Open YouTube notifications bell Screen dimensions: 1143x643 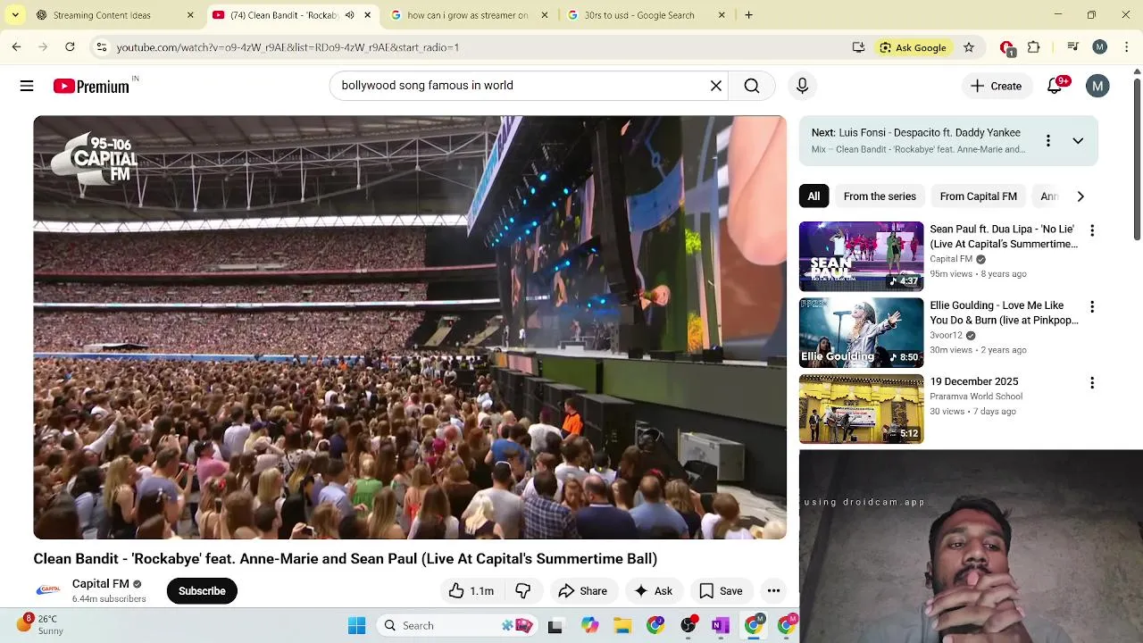1055,86
